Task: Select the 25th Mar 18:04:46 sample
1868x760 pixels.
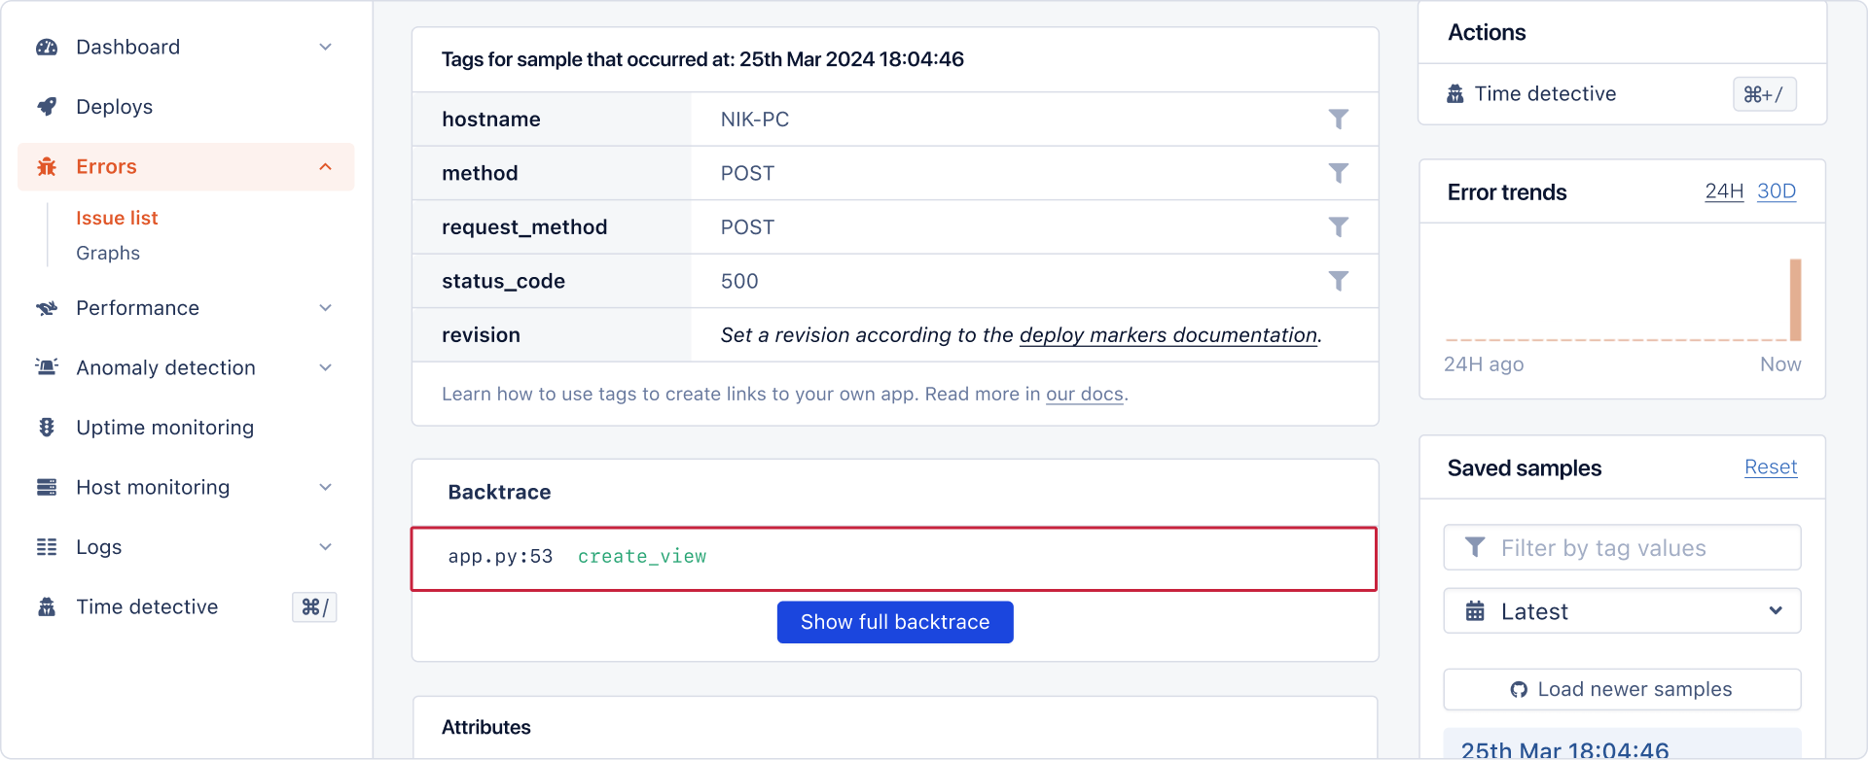Action: tap(1622, 744)
